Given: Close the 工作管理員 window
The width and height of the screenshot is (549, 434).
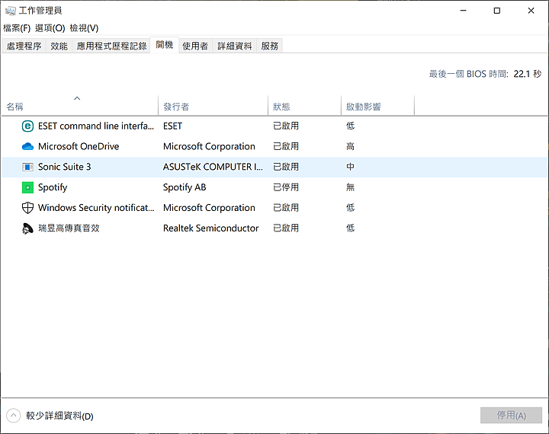Looking at the screenshot, I should tap(531, 11).
